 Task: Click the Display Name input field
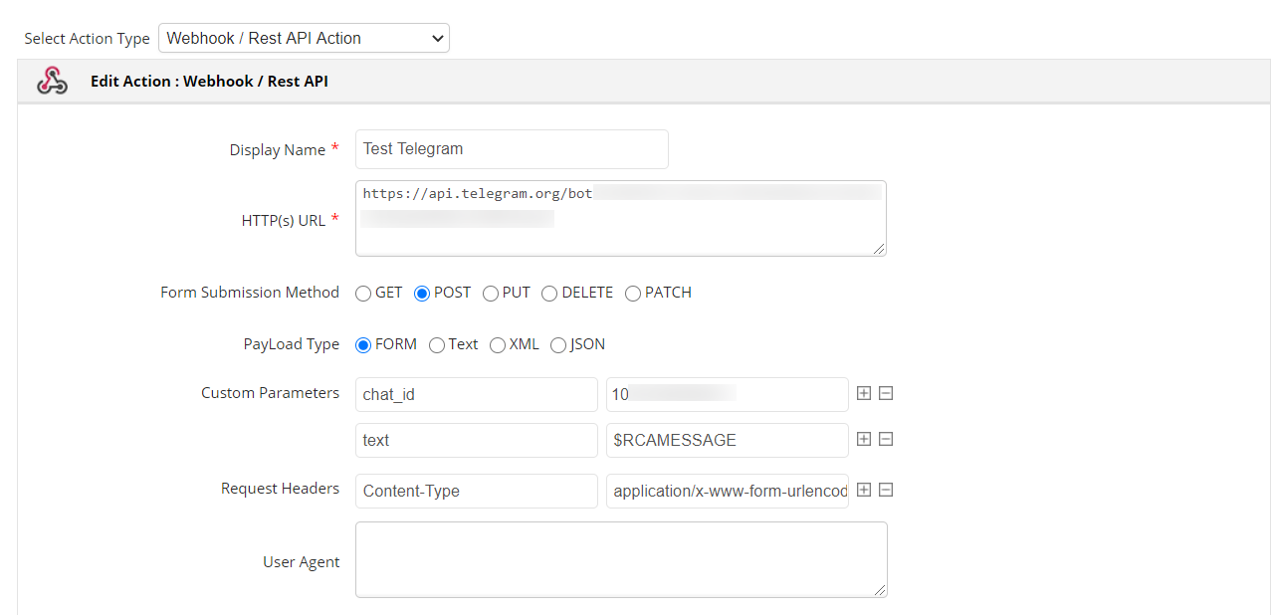[x=512, y=149]
